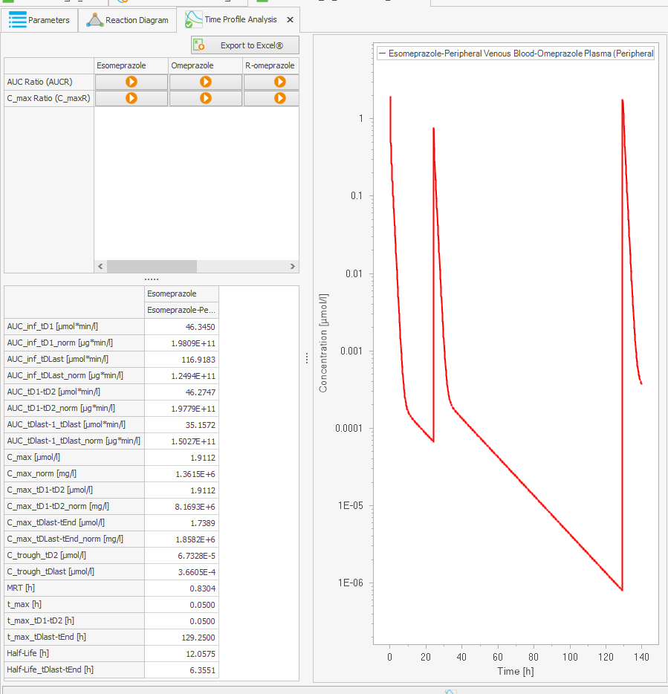Viewport: 668px width, 694px height.
Task: Select the MRT [h] row label
Action: point(74,588)
